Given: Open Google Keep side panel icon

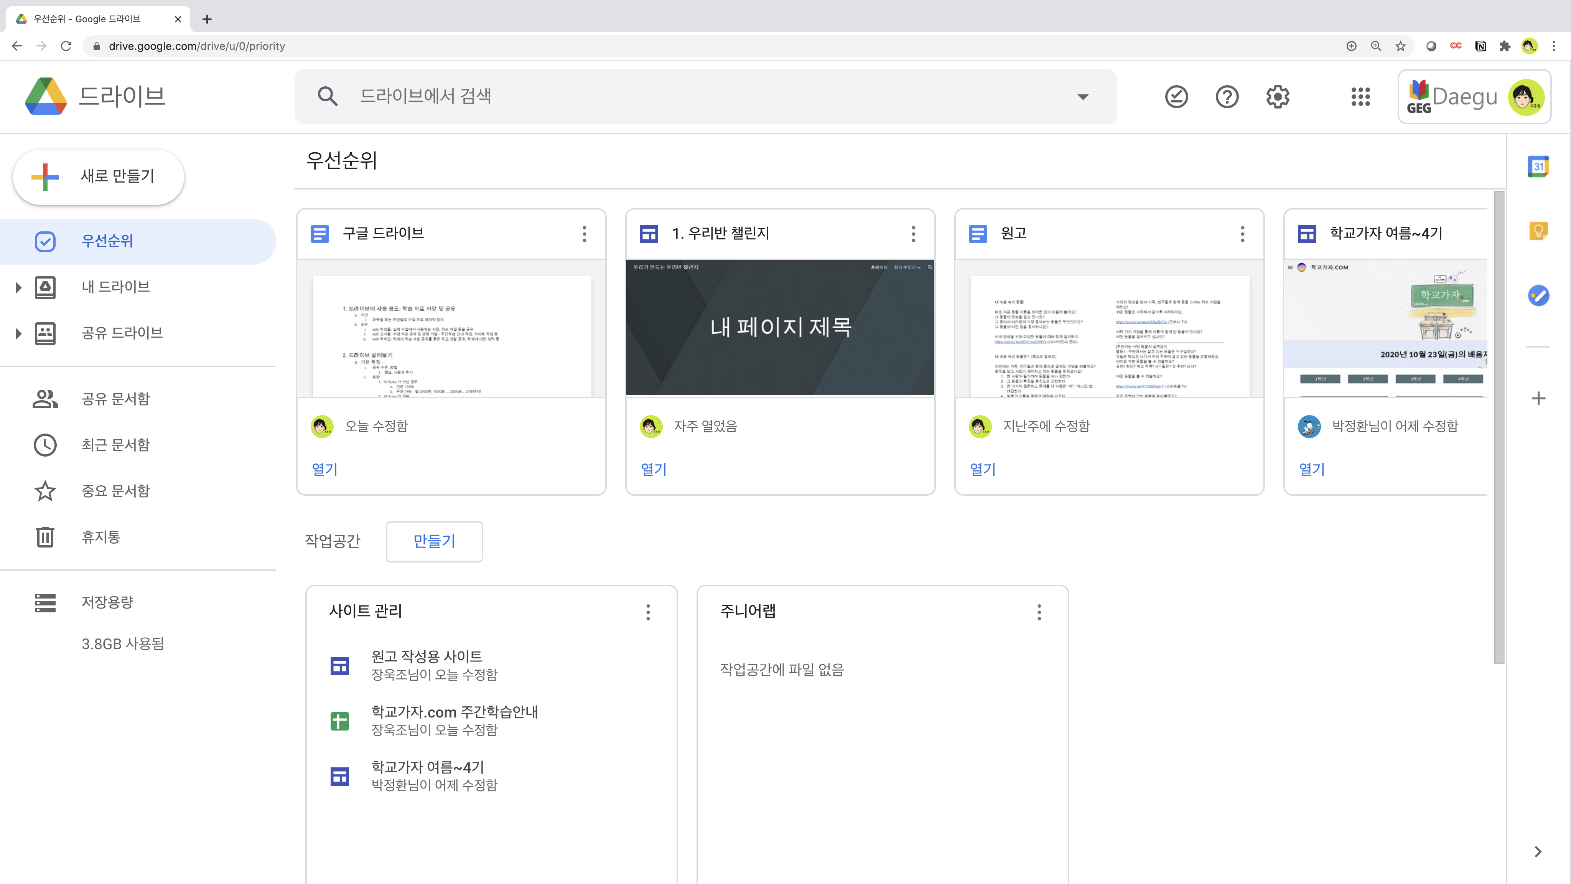Looking at the screenshot, I should click(x=1538, y=231).
